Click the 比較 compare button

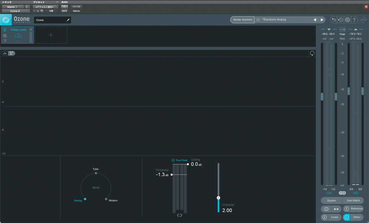point(51,11)
